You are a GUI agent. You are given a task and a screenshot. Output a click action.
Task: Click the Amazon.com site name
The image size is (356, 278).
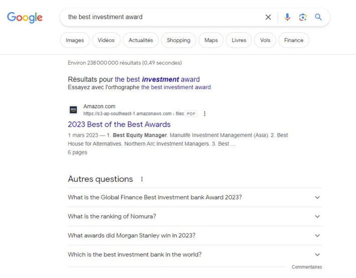[99, 106]
